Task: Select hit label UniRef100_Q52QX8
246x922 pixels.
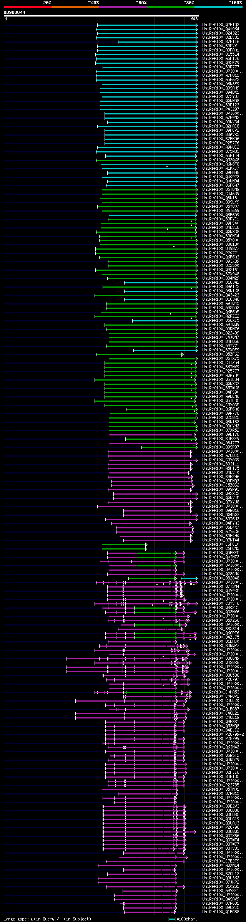Action: tap(221, 160)
